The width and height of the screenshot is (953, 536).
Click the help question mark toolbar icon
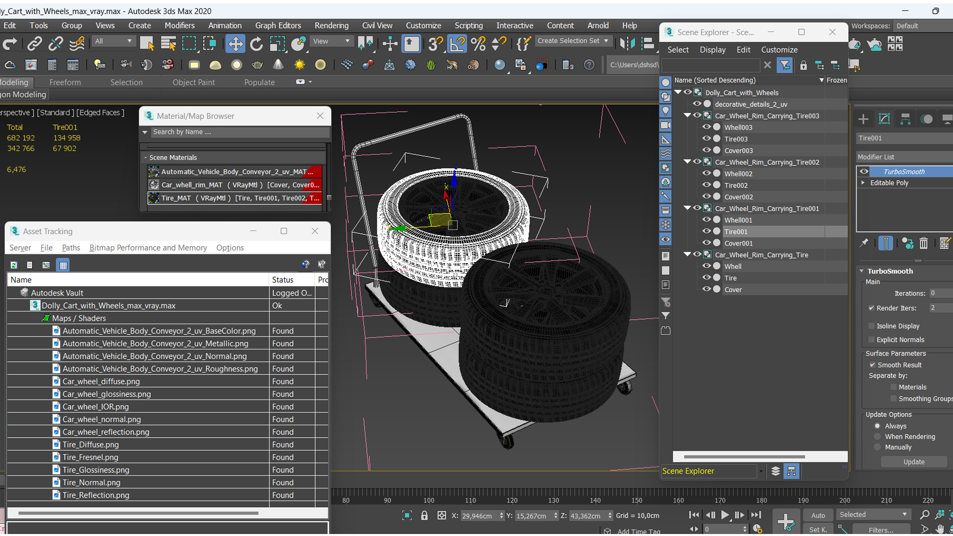point(589,65)
